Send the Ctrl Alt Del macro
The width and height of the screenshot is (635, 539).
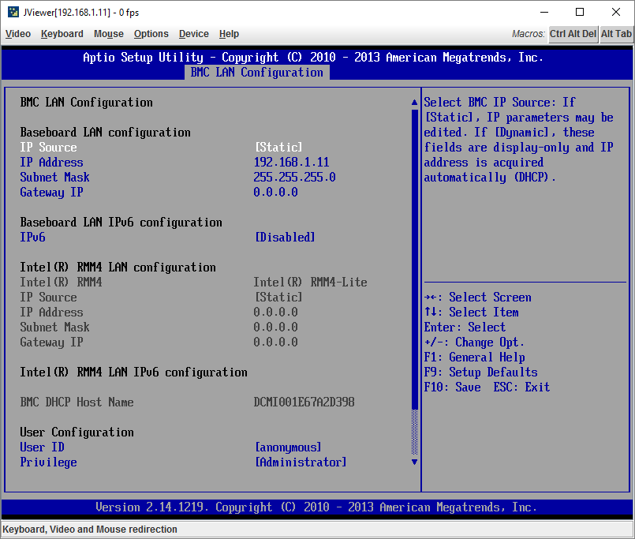(x=573, y=34)
